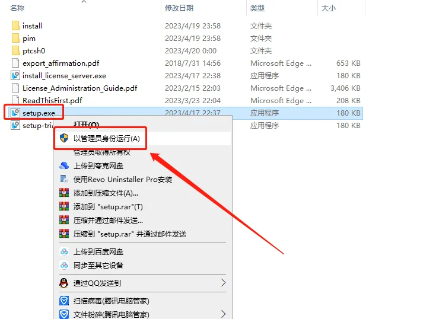Select 以管理员身份运行(A) from context menu

pyautogui.click(x=107, y=138)
